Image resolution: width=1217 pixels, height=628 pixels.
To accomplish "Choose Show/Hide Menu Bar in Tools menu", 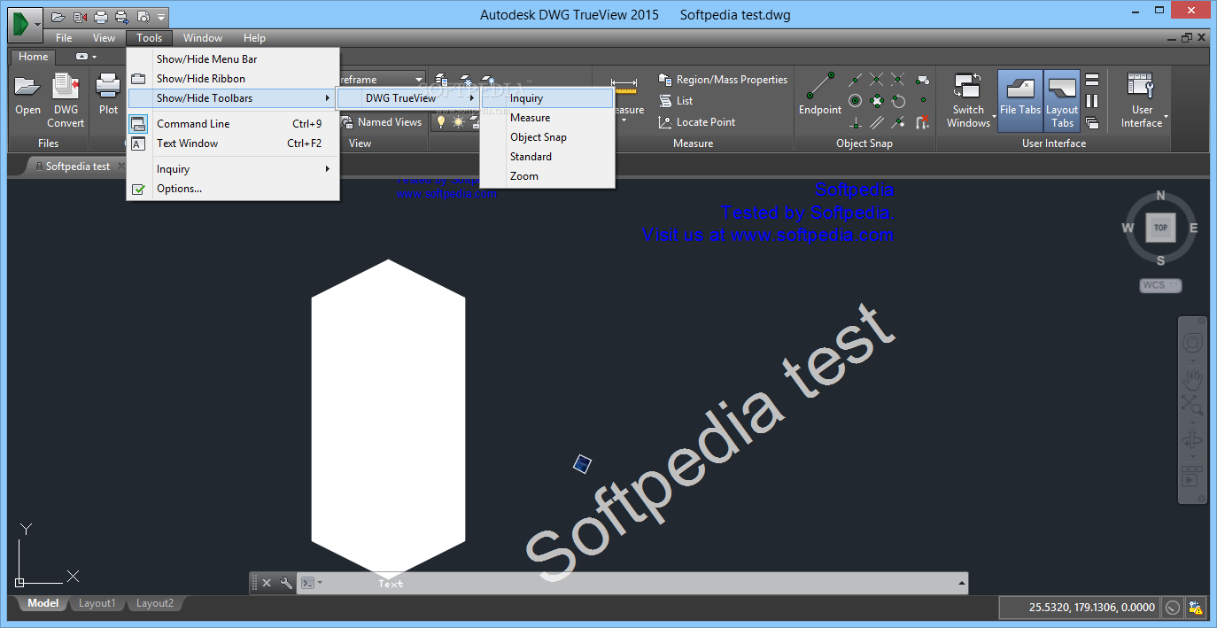I will pyautogui.click(x=233, y=59).
